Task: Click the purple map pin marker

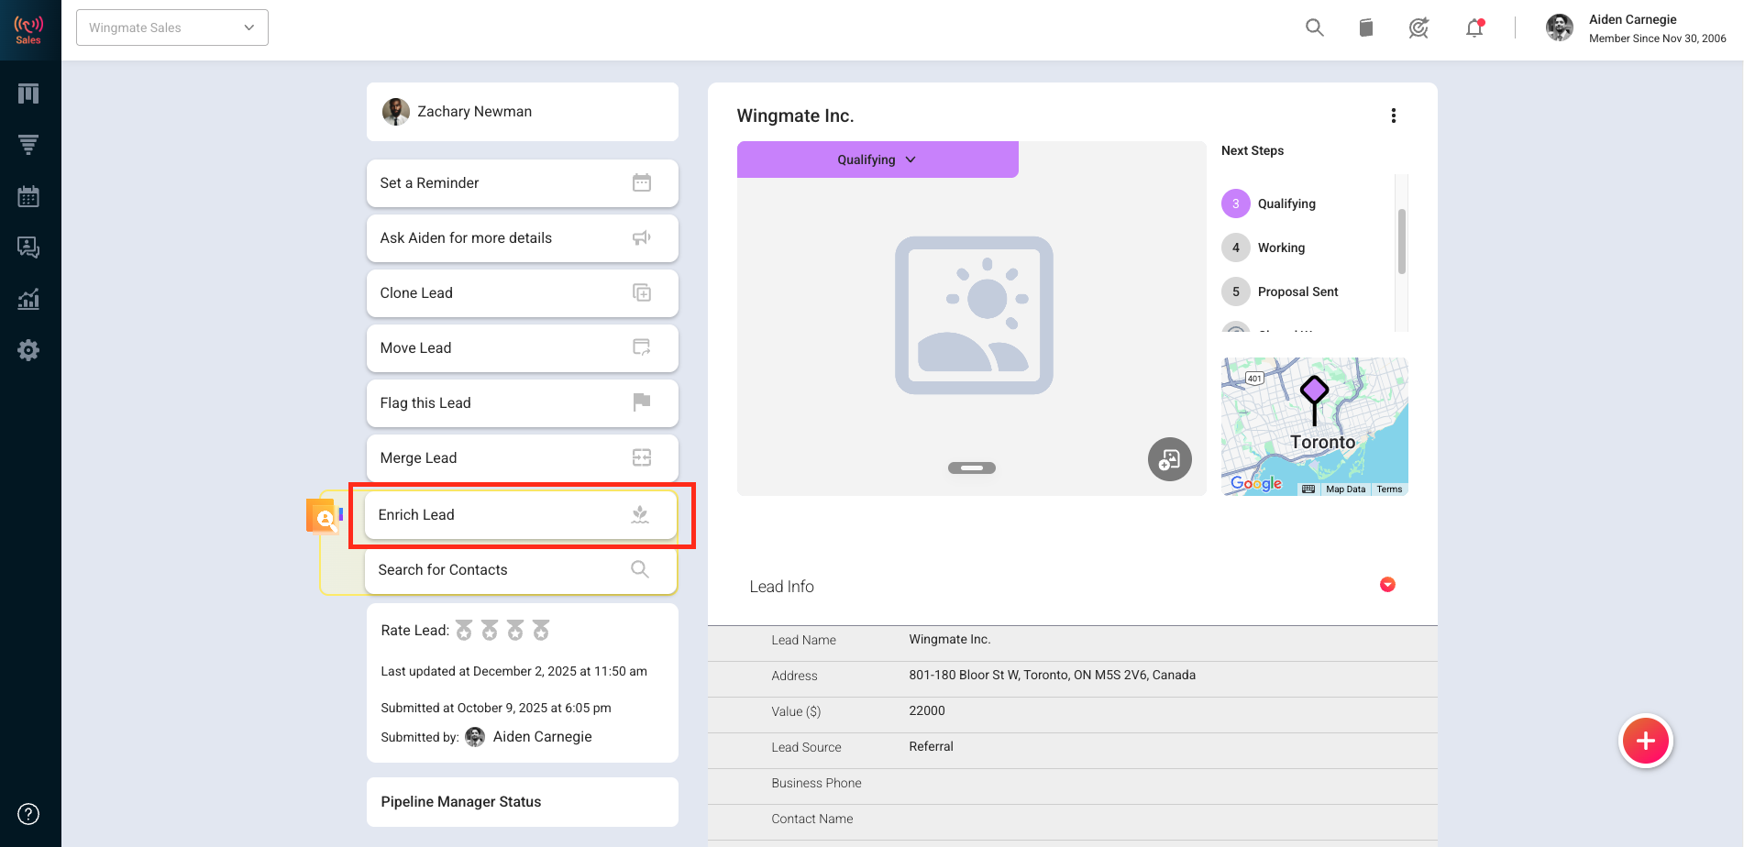Action: click(x=1315, y=399)
